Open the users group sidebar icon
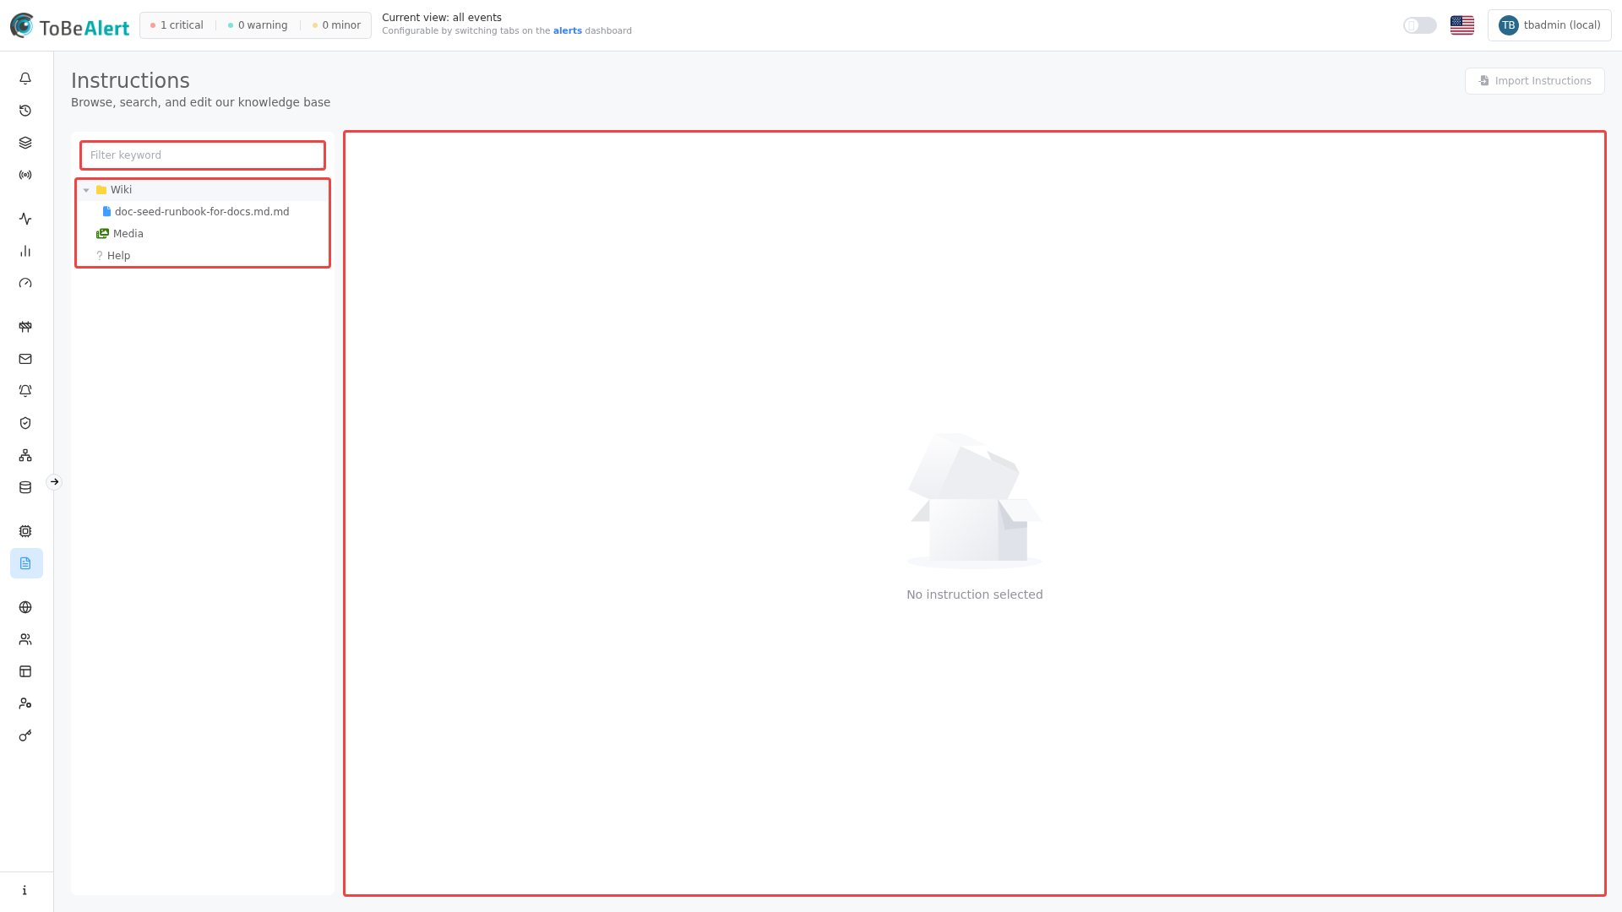This screenshot has height=912, width=1622. tap(25, 639)
